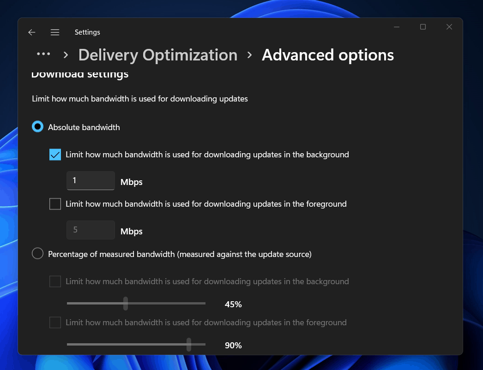Uncheck the absolute background download limit checkbox
The height and width of the screenshot is (370, 483).
[x=55, y=155]
